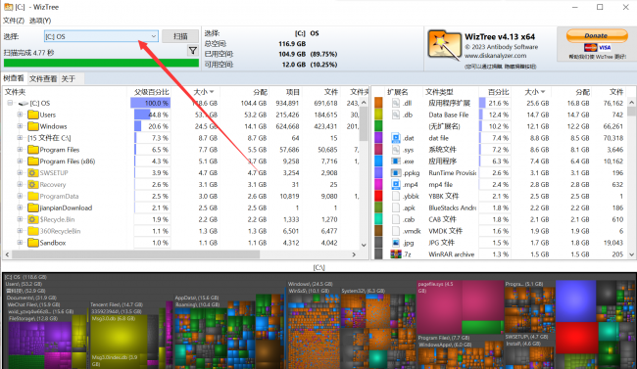The width and height of the screenshot is (637, 369).
Task: Click the ProgramData folder icon
Action: point(33,196)
